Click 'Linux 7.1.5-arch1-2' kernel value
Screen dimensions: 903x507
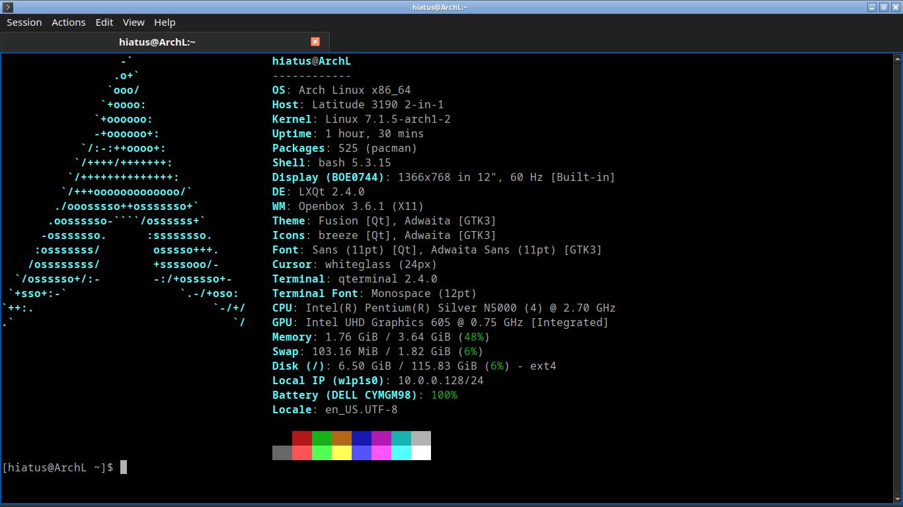click(x=388, y=119)
